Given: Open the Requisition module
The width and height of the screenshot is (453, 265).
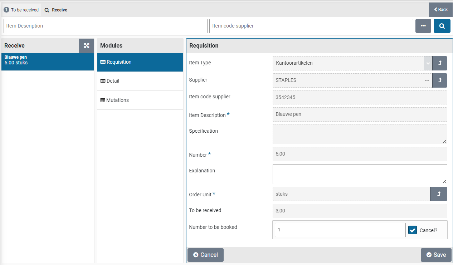Looking at the screenshot, I should [x=140, y=62].
